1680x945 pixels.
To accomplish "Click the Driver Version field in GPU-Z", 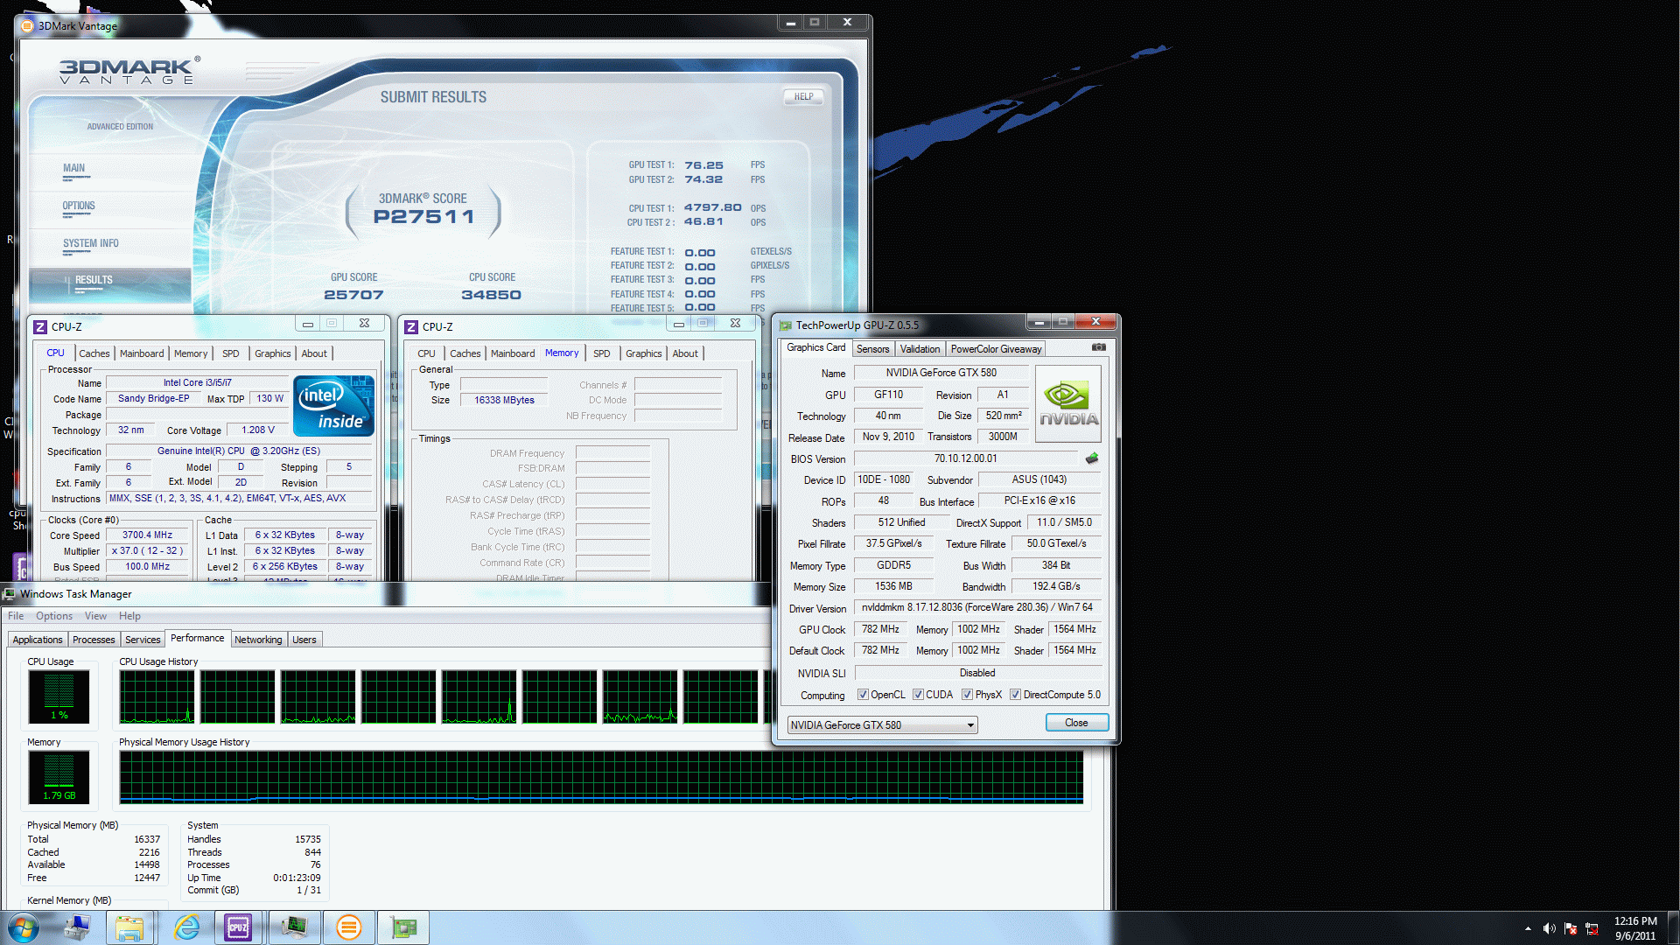I will point(976,607).
